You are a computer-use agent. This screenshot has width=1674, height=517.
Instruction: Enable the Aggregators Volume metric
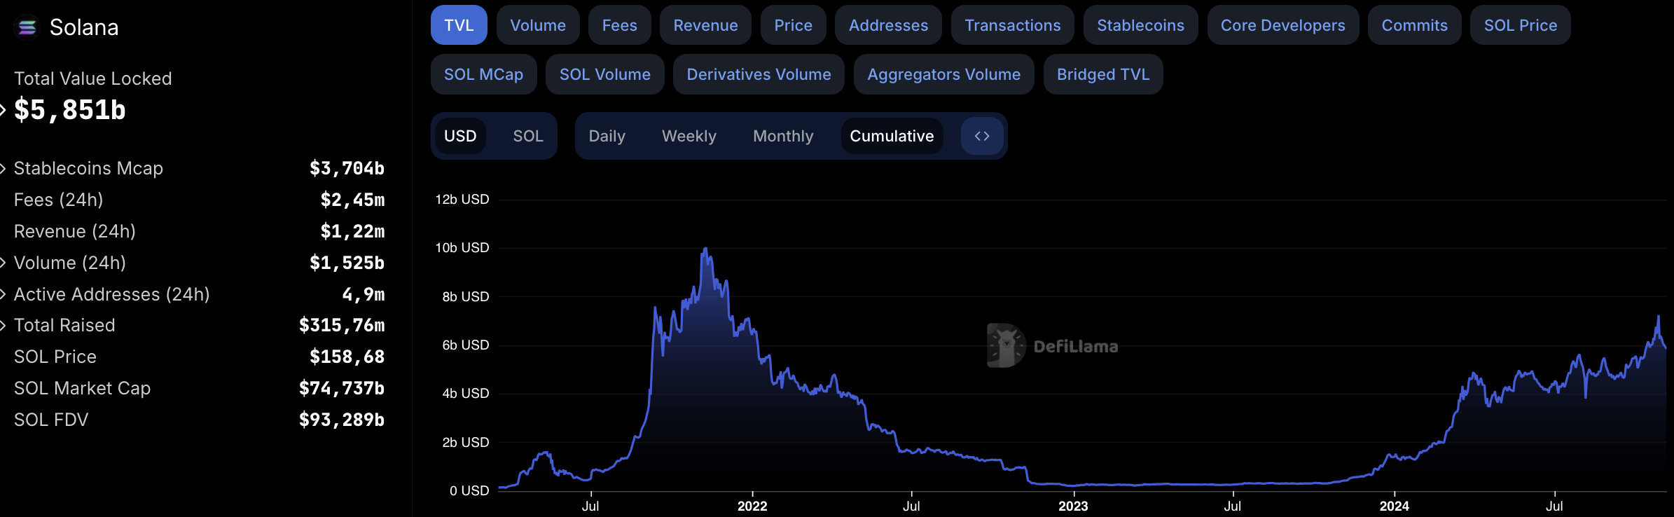point(944,74)
